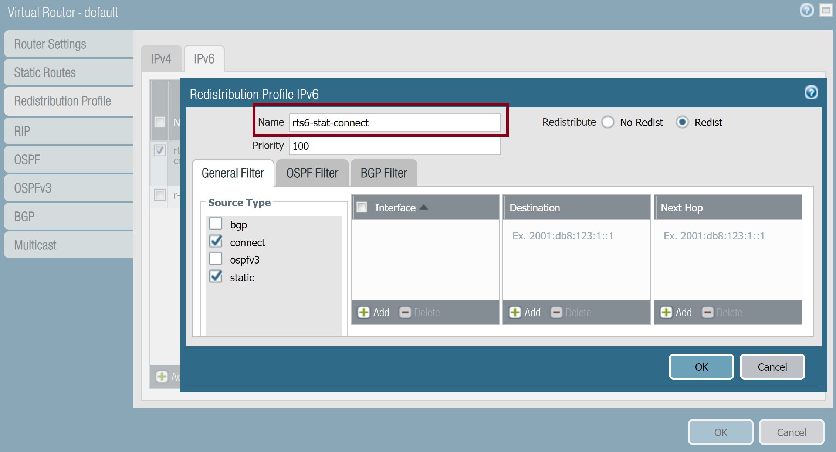
Task: Click the sort arrow on the Interface column
Action: [x=424, y=208]
